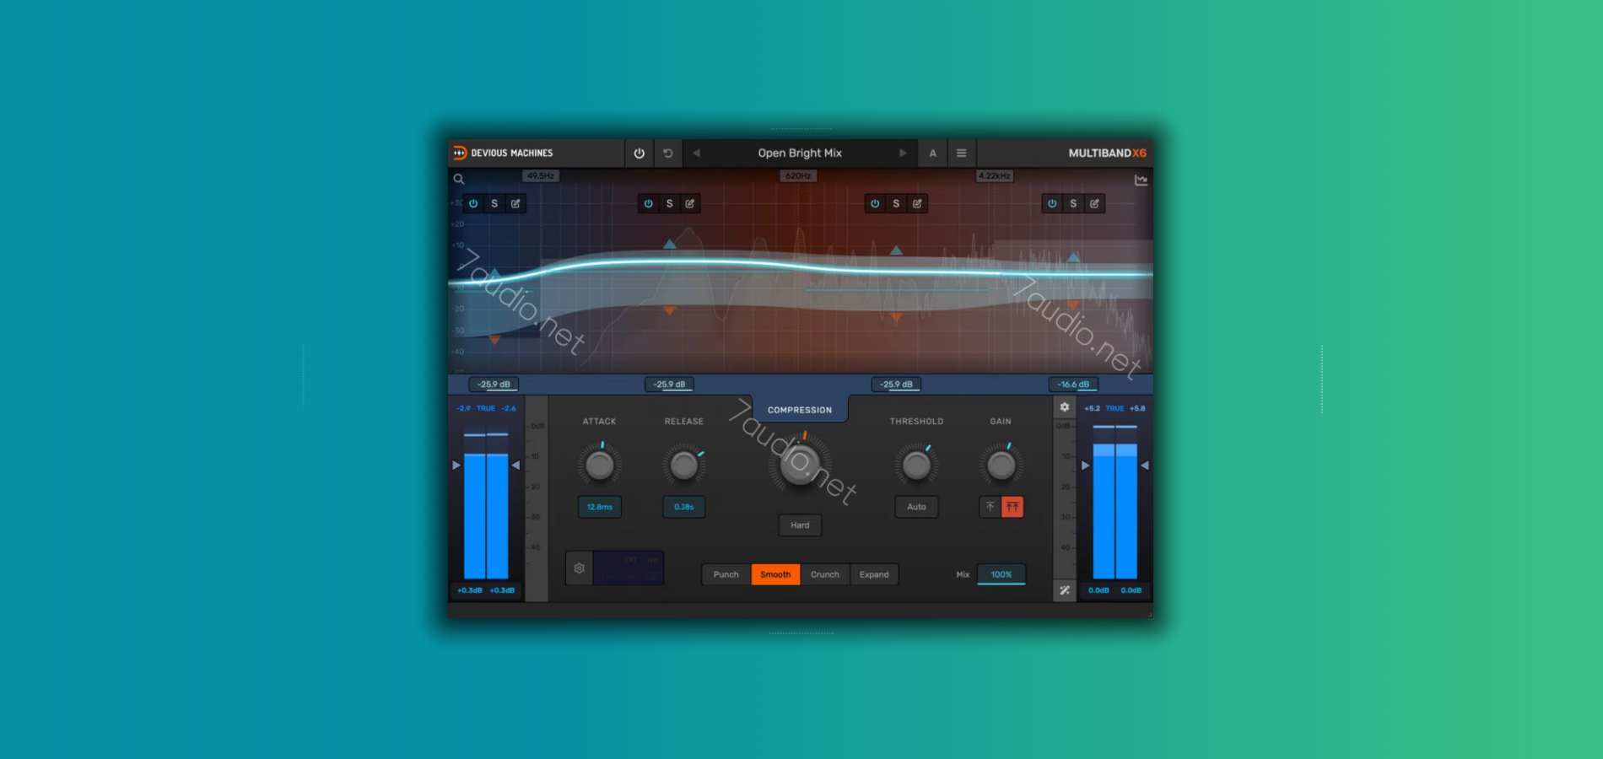Edit the Mix 100% value

[1001, 574]
